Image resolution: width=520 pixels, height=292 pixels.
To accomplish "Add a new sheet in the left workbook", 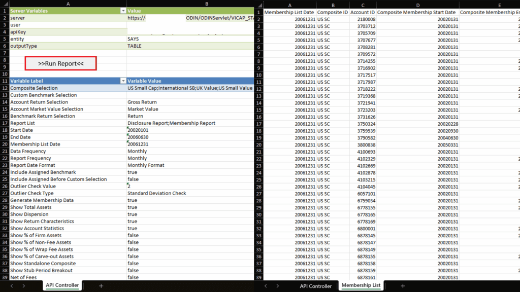I will click(x=101, y=286).
